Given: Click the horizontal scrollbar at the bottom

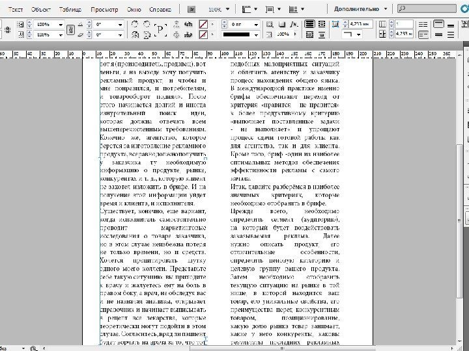Looking at the screenshot, I should 282,348.
